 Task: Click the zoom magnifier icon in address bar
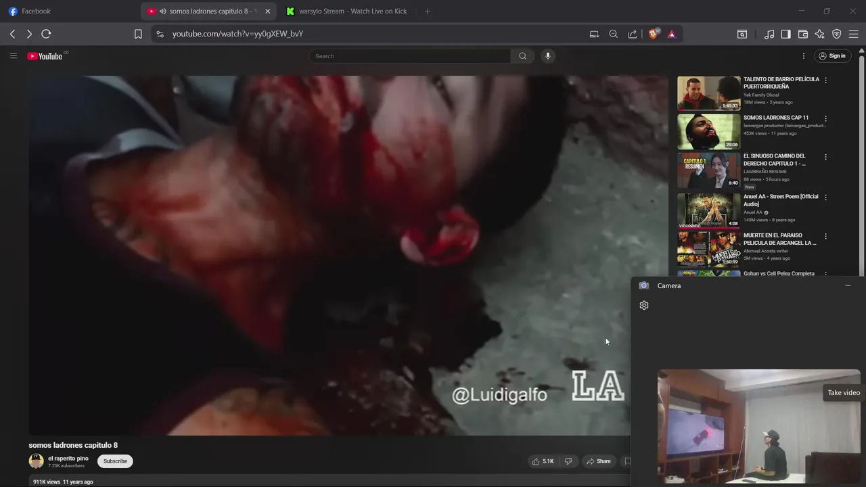click(x=613, y=34)
